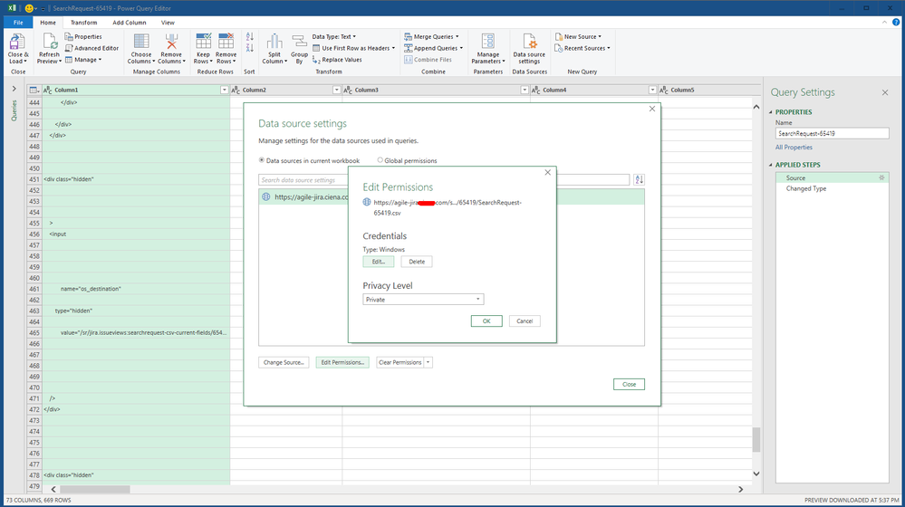Open the Column3 filter dropdown
The width and height of the screenshot is (905, 507).
pyautogui.click(x=525, y=90)
